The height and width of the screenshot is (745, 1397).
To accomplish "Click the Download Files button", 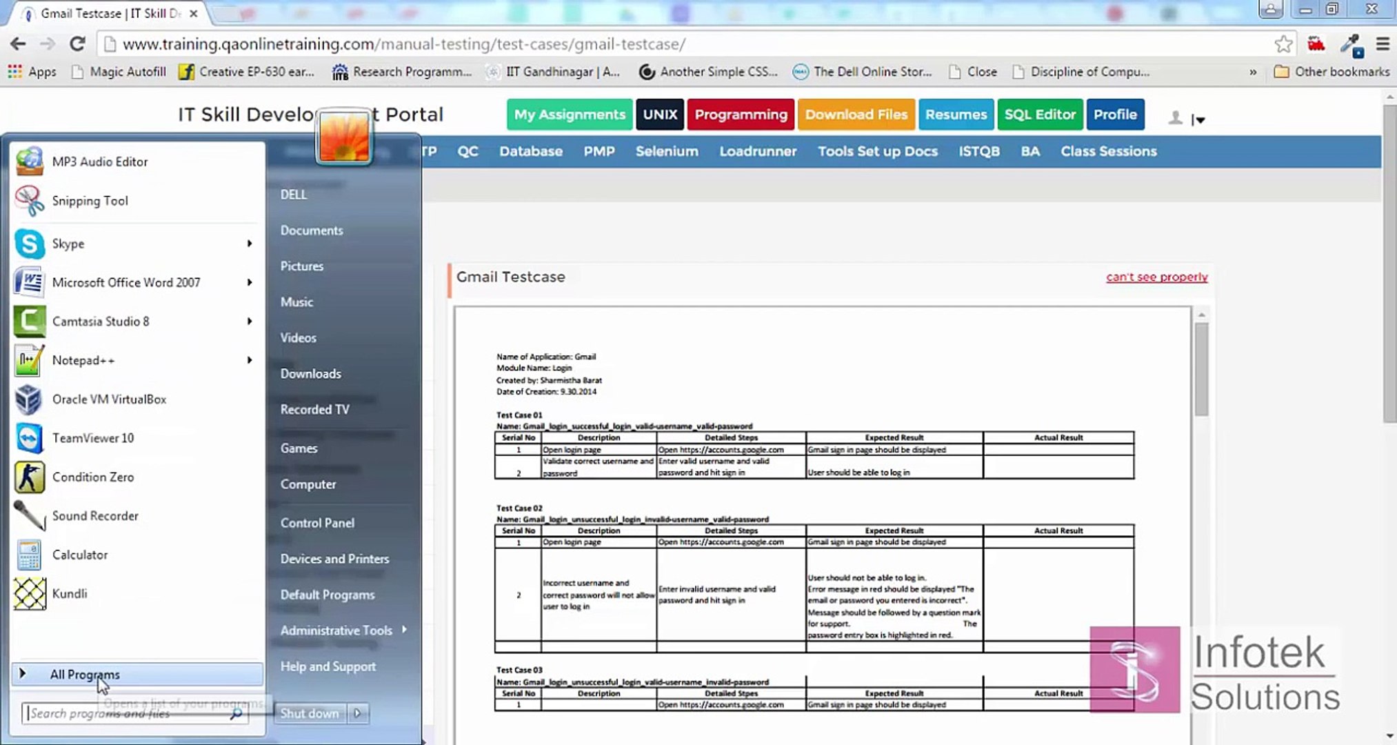I will 856,115.
